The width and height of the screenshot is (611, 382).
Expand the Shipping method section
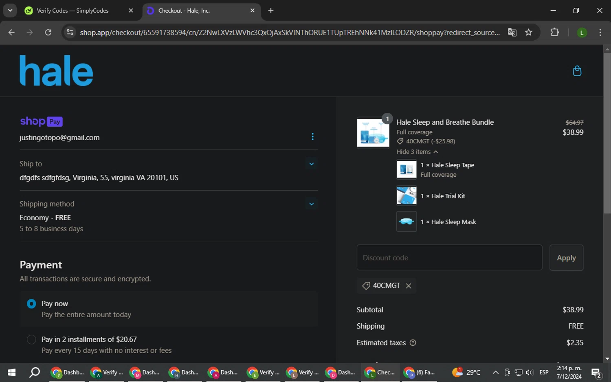[311, 204]
